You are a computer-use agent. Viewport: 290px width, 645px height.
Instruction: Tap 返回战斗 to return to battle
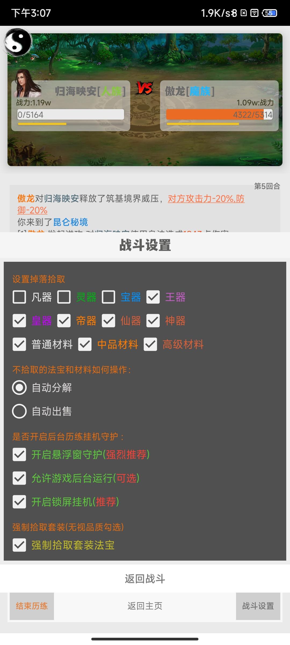point(145,579)
